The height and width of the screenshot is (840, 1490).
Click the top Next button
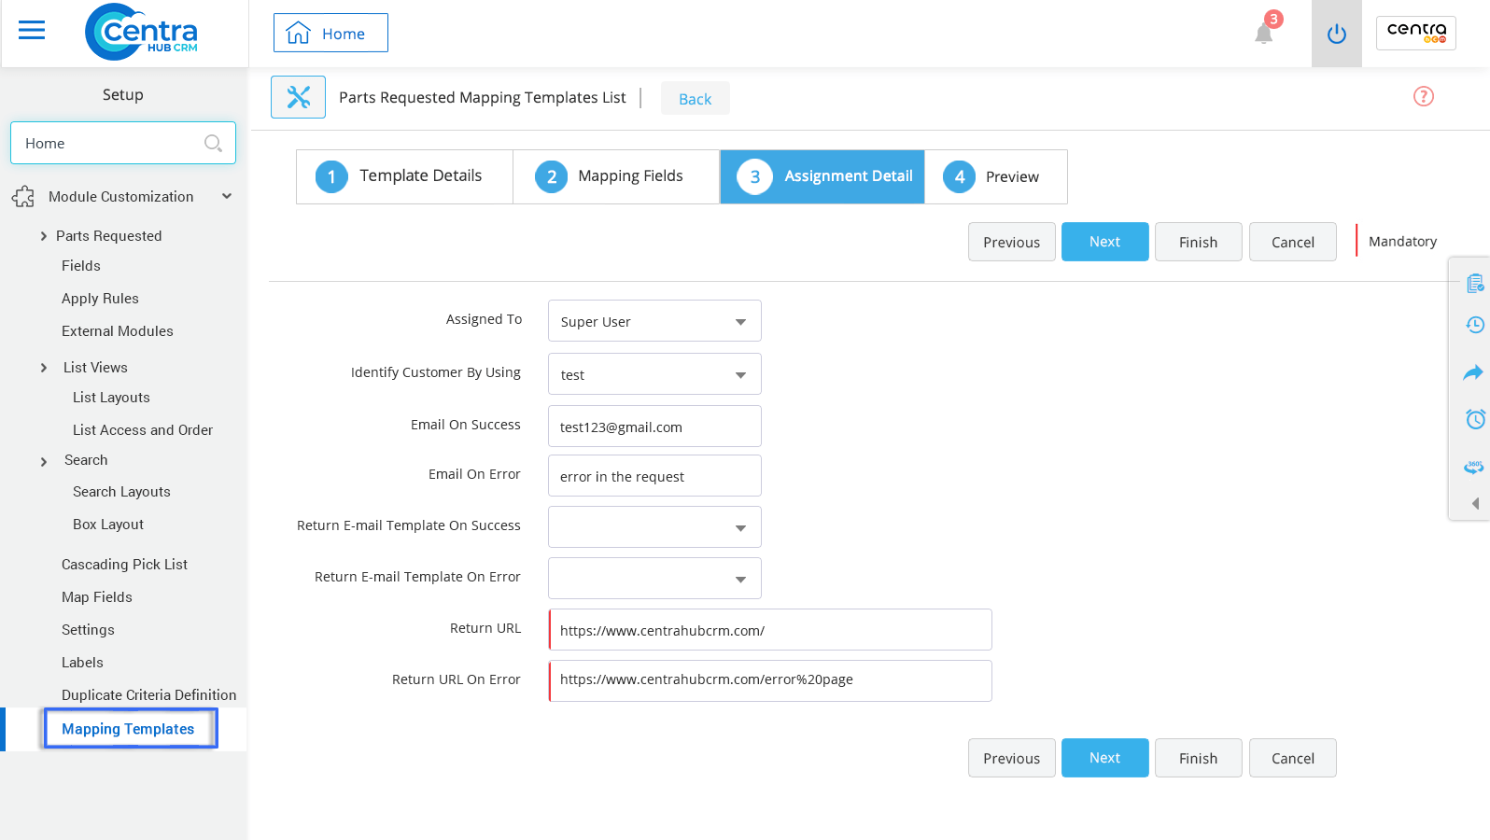(1105, 242)
